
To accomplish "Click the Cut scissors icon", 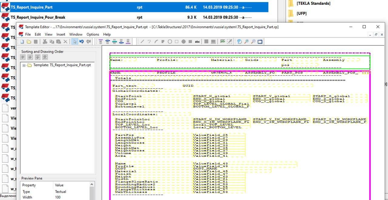I will [x=45, y=42].
